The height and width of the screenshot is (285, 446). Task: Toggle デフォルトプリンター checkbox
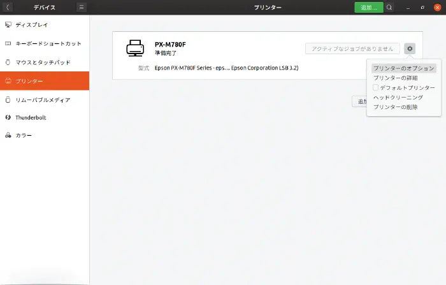[x=377, y=87]
